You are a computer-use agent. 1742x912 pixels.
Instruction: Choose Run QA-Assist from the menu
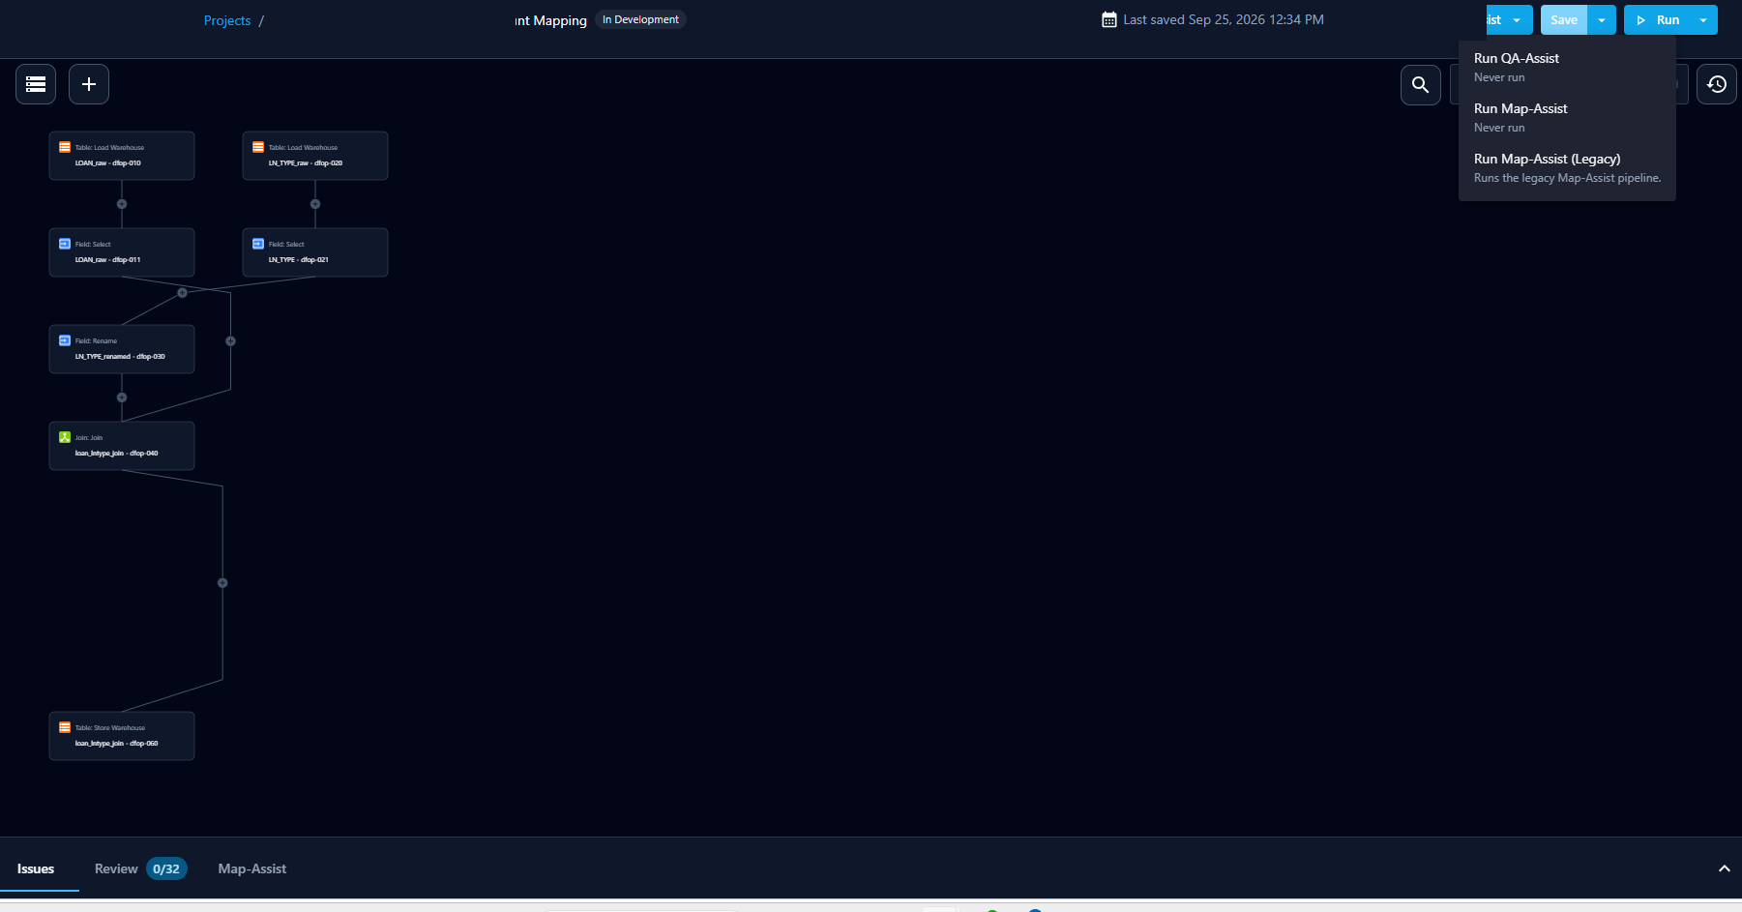tap(1567, 67)
